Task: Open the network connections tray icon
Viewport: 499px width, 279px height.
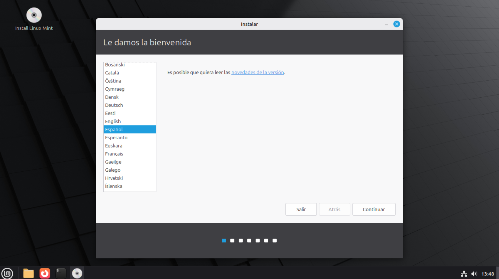Action: [x=464, y=274]
